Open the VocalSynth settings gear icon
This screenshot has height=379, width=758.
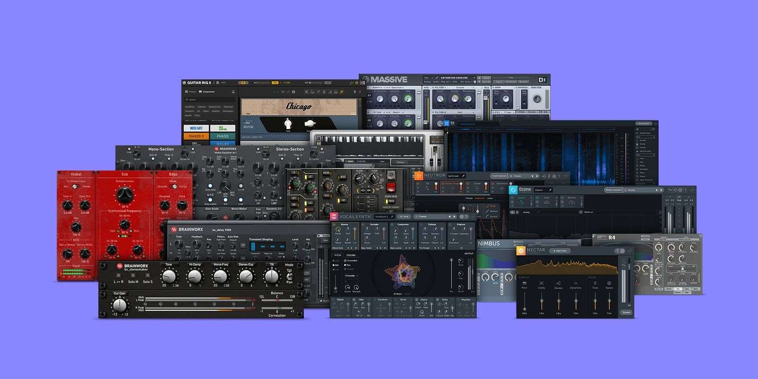click(x=461, y=217)
